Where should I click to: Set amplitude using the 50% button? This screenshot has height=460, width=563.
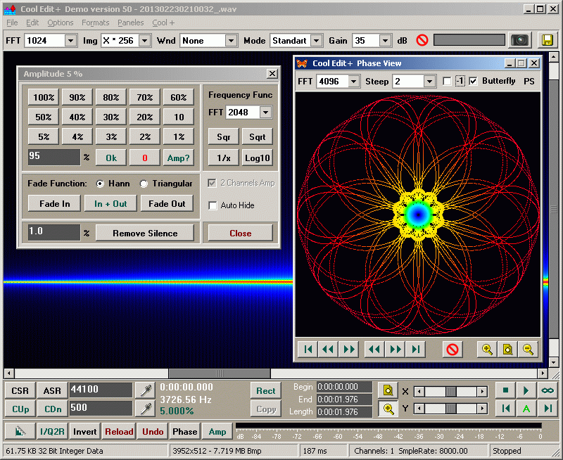[x=44, y=117]
